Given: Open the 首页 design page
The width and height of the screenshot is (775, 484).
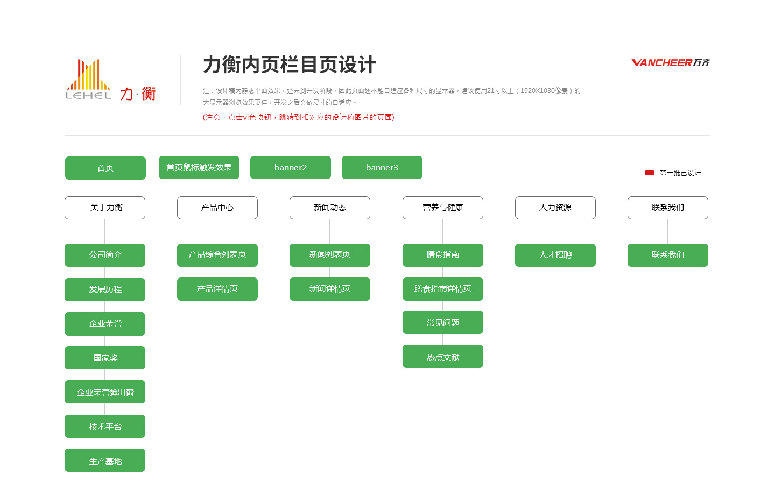Looking at the screenshot, I should tap(105, 168).
